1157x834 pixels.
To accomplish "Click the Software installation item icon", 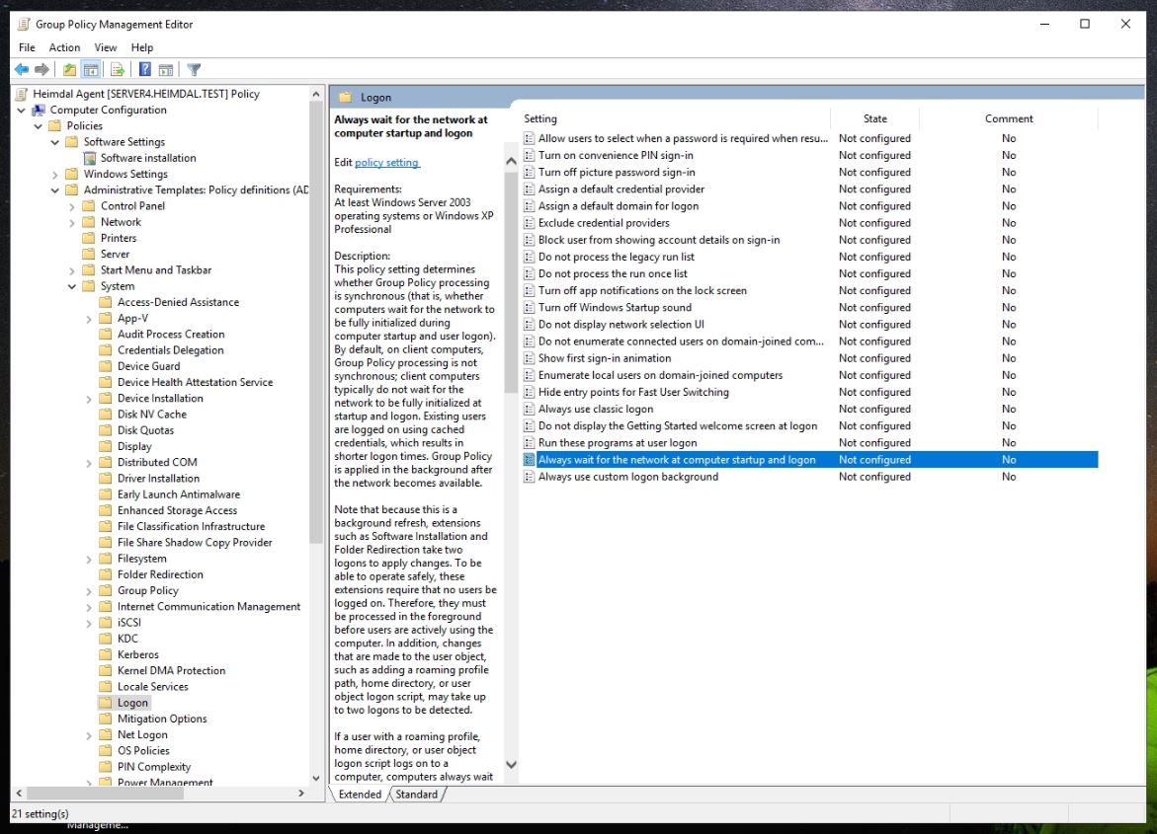I will click(90, 158).
